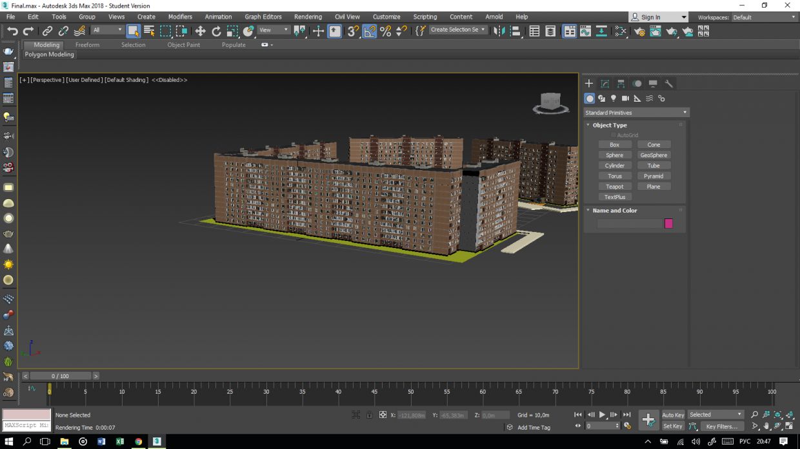
Task: Activate Bind to Space Warp tool
Action: 79,31
